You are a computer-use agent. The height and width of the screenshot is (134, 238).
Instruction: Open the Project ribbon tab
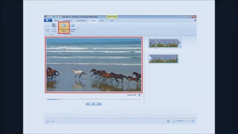(x=93, y=20)
